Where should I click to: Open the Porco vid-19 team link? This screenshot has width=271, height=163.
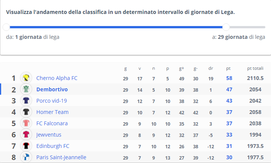pyautogui.click(x=51, y=101)
